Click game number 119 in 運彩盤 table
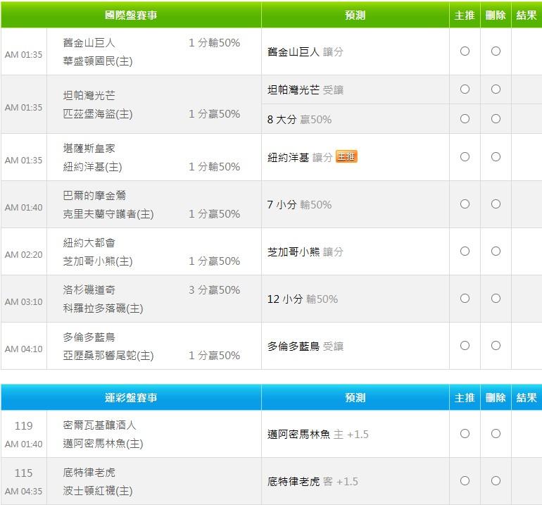Screen dimensions: 542x505 coord(24,426)
